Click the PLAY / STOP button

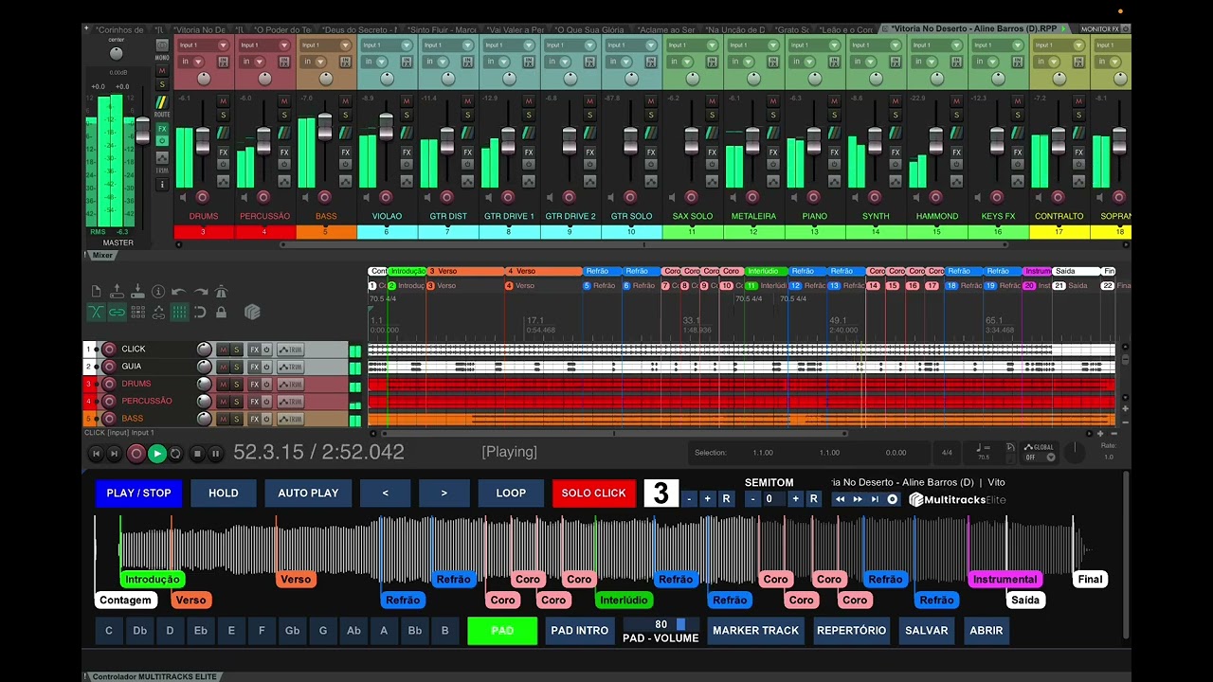[x=138, y=494]
